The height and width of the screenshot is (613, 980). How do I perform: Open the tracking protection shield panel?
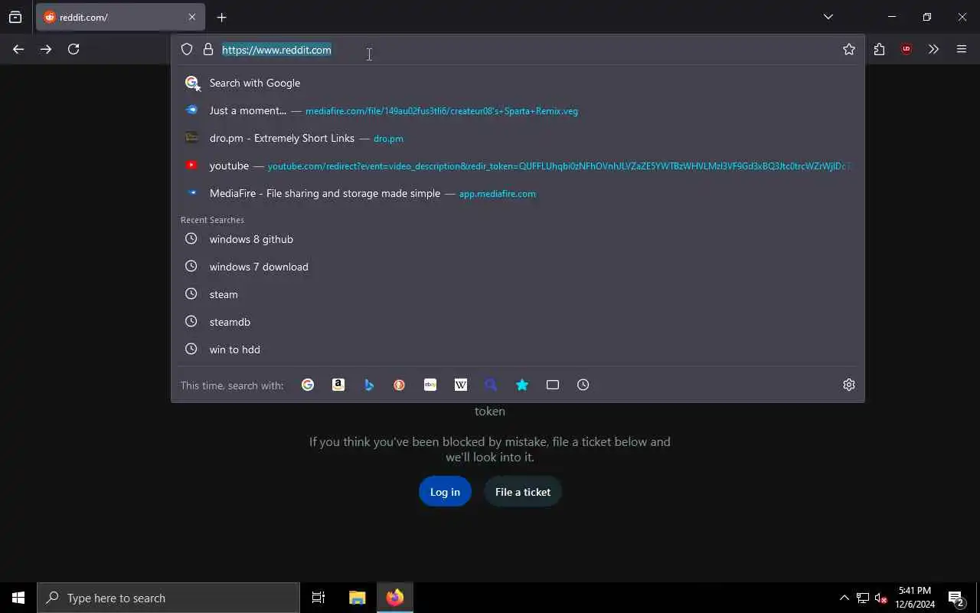(x=187, y=49)
